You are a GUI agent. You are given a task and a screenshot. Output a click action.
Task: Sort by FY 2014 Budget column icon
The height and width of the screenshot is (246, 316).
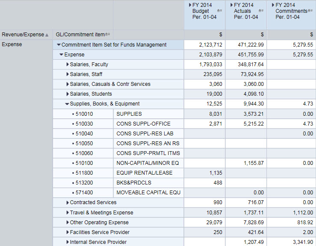click(219, 11)
